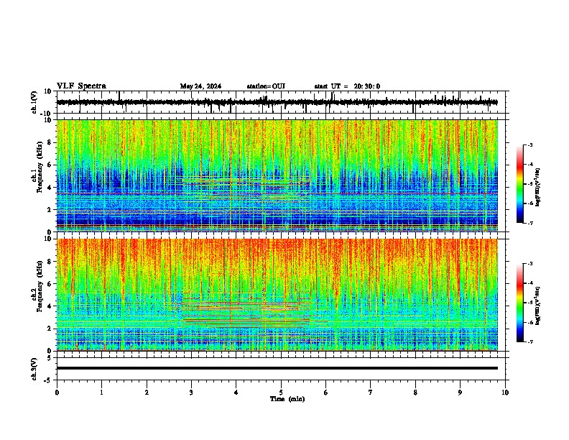The width and height of the screenshot is (569, 440).
Task: Click the 4 tick label on Time axis
Action: (236, 393)
